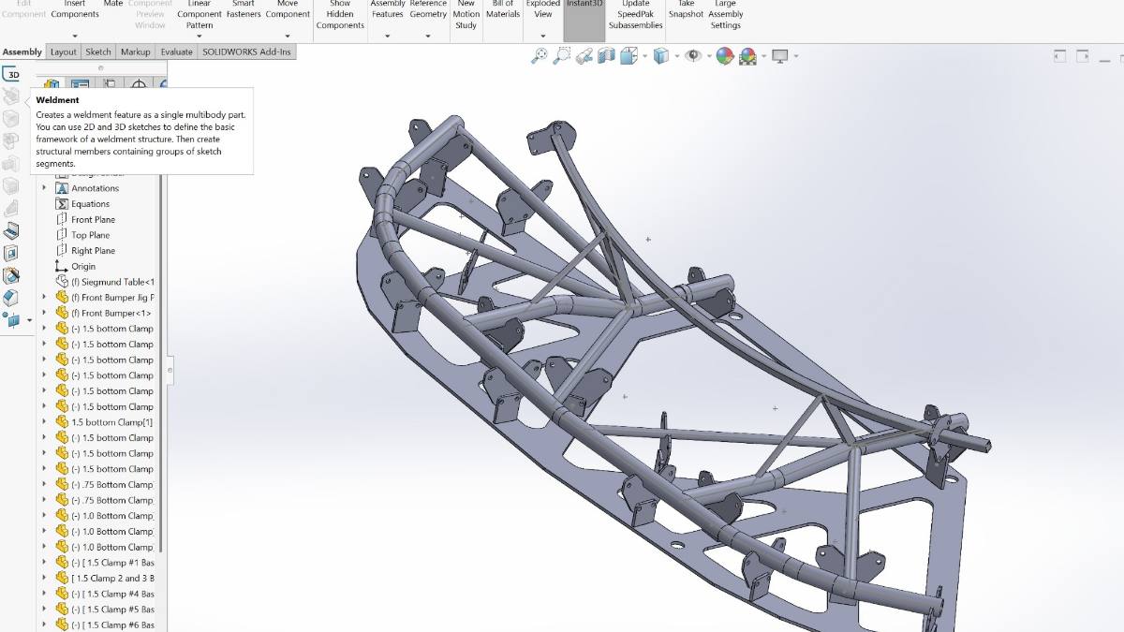Click the feature tree vertical scrollbar

click(160, 365)
